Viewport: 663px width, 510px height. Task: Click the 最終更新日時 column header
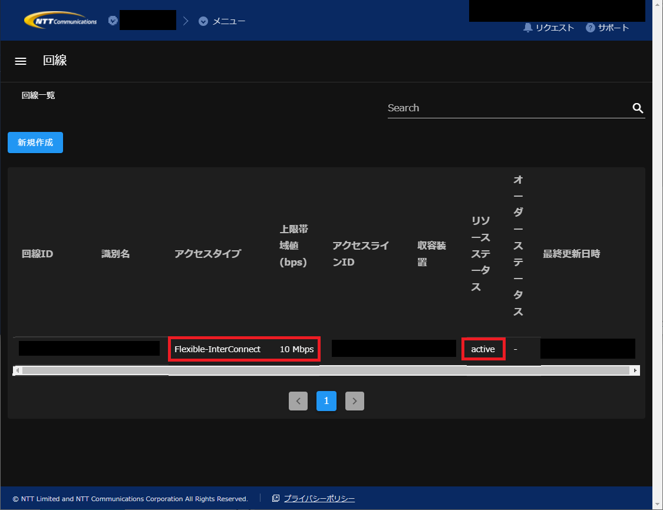(571, 254)
